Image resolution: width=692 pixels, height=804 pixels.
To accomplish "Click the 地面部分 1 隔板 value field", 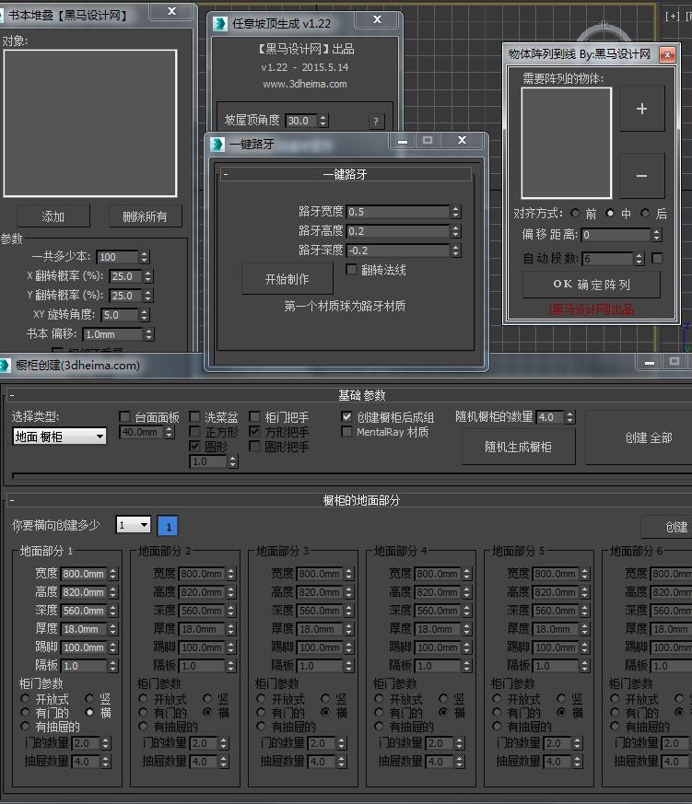I will click(84, 666).
